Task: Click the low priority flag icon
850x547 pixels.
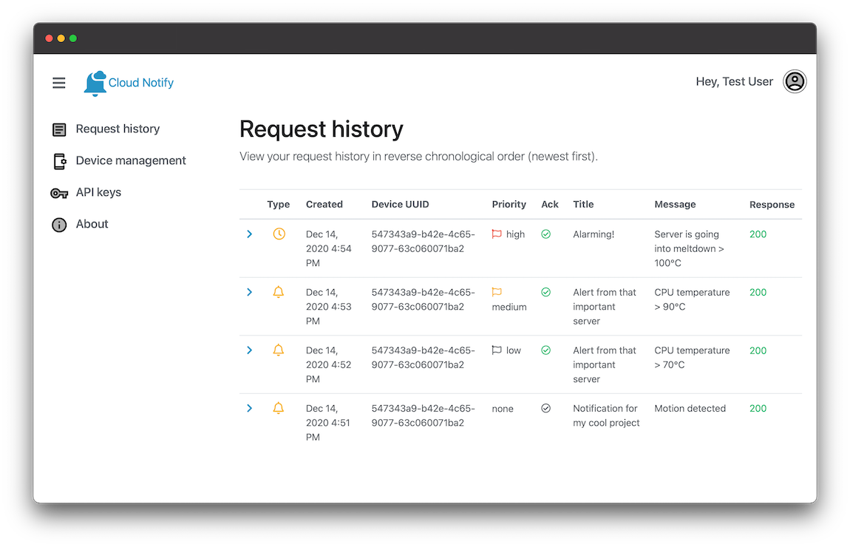Action: pyautogui.click(x=497, y=350)
